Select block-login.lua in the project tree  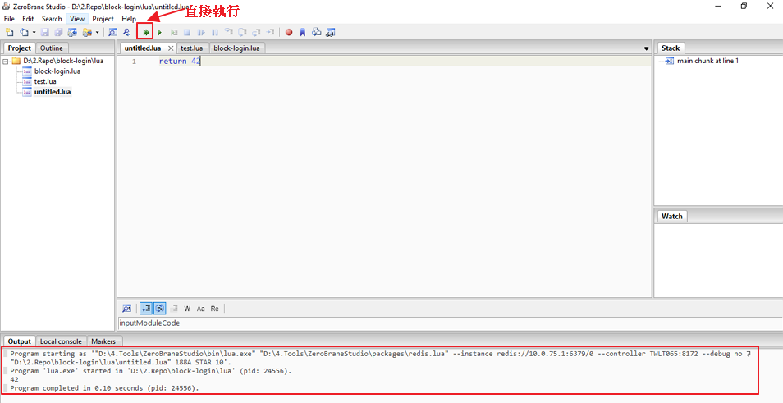tap(57, 71)
